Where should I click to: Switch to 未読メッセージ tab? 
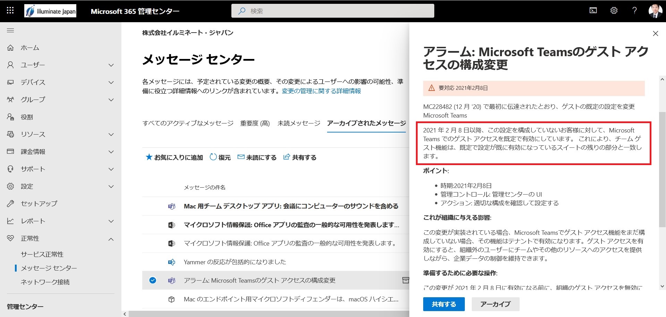(x=299, y=123)
